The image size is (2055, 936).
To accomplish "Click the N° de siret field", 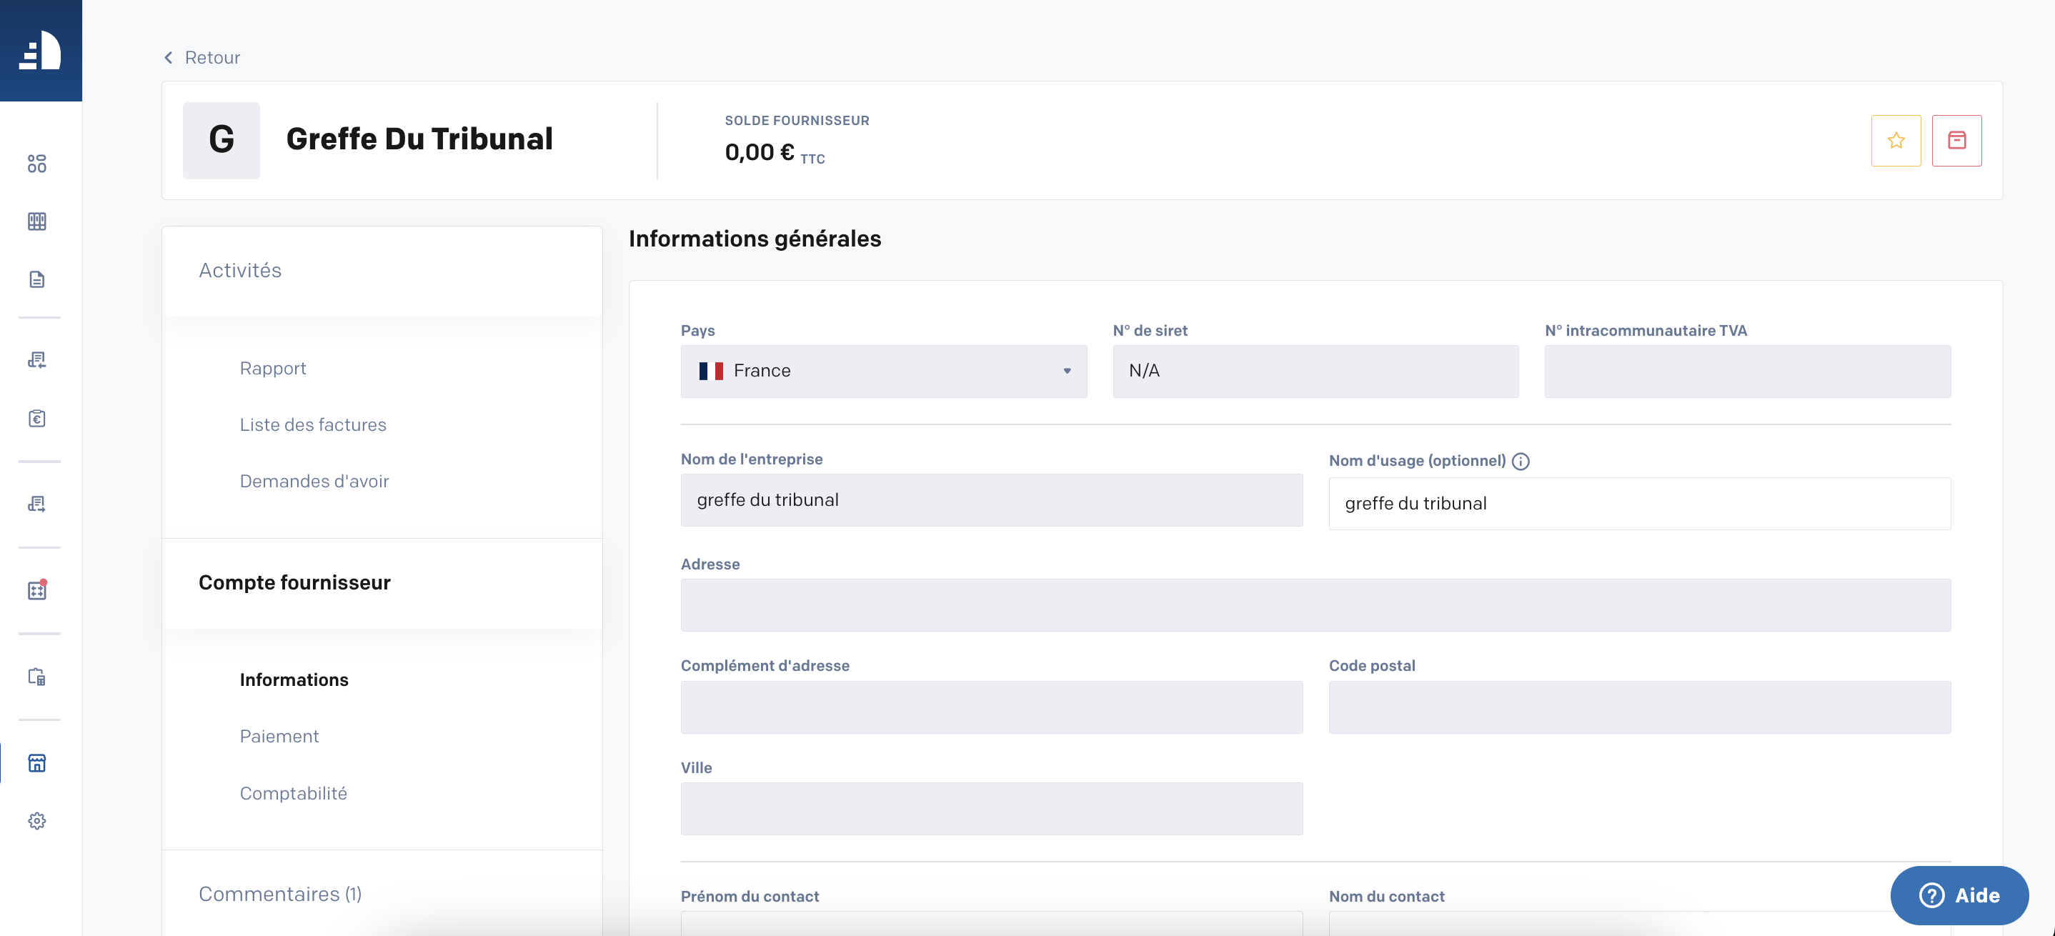I will coord(1315,371).
